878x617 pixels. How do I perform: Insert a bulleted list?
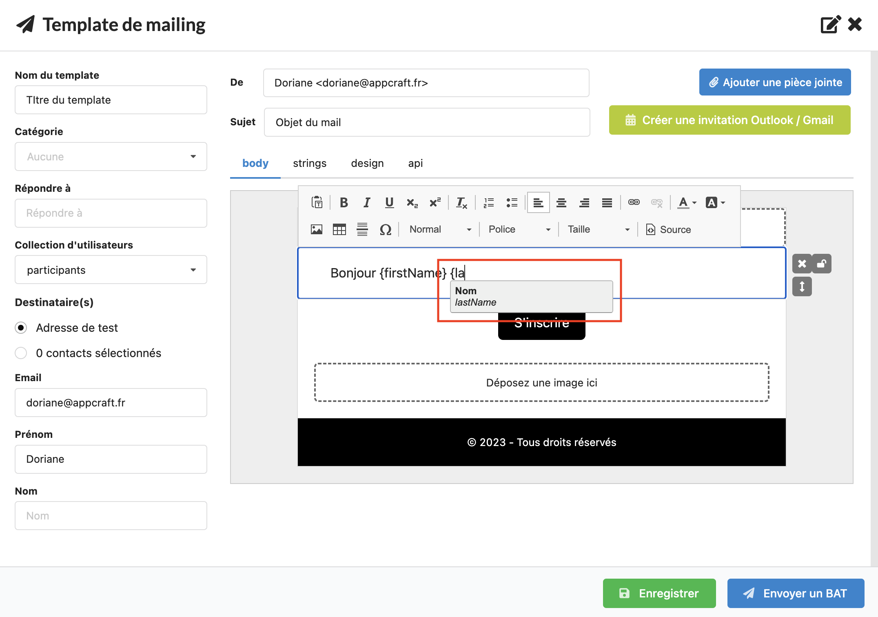point(512,202)
